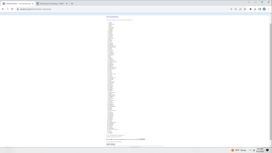Open the Multi-Round Giveaways link
The width and height of the screenshot is (272, 153).
point(130,139)
